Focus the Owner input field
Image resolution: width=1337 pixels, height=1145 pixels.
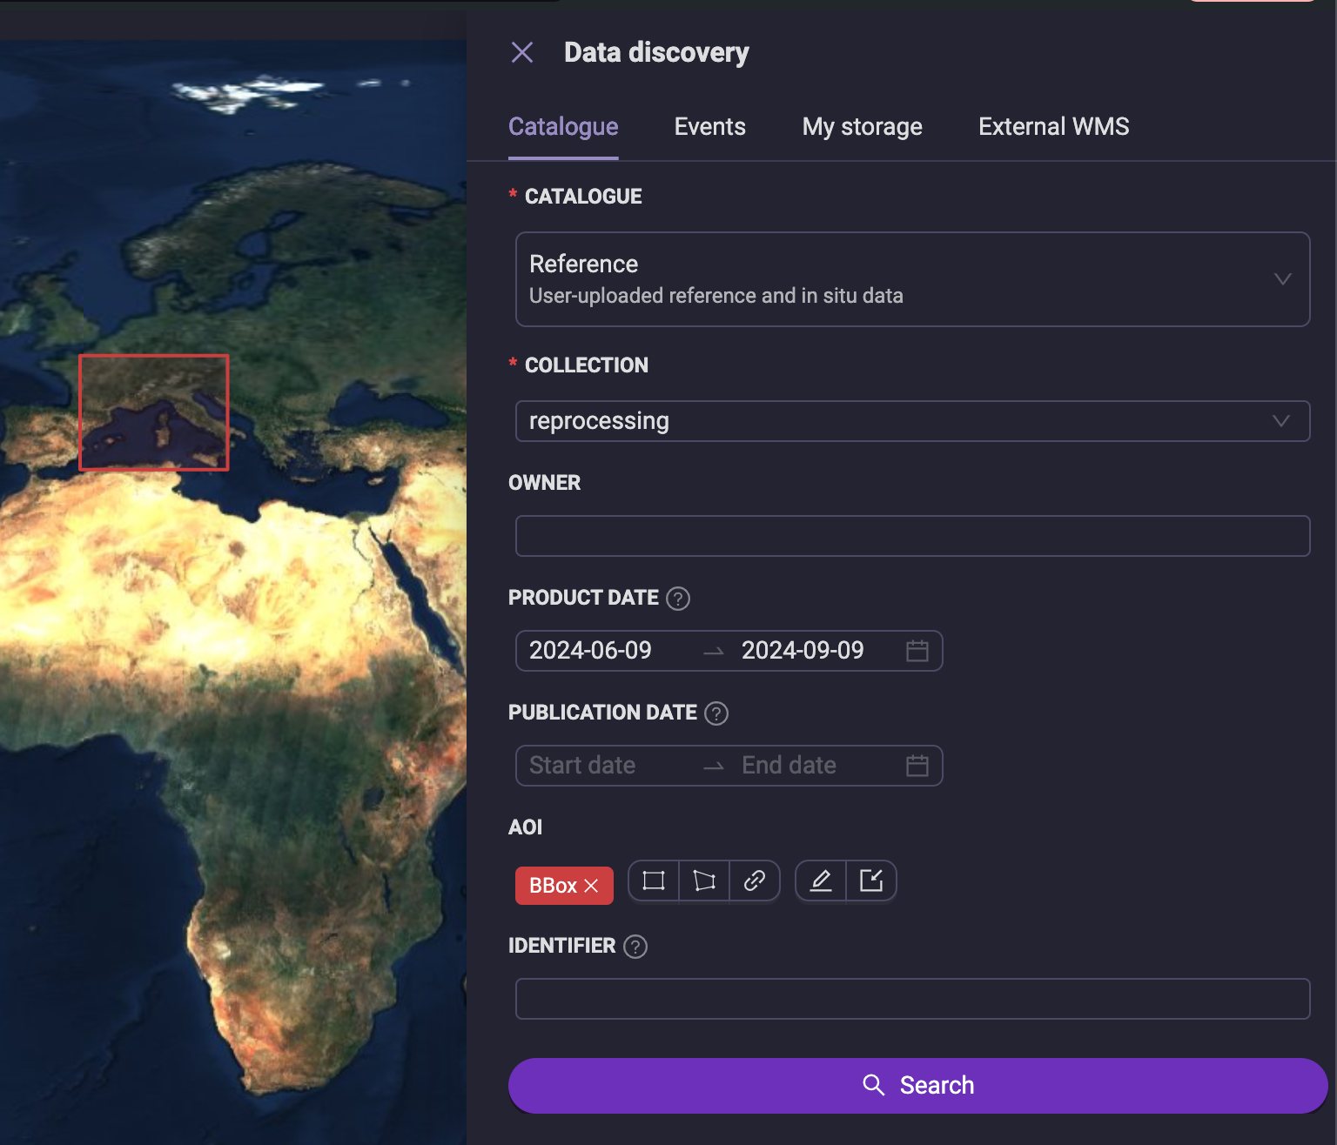tap(913, 536)
